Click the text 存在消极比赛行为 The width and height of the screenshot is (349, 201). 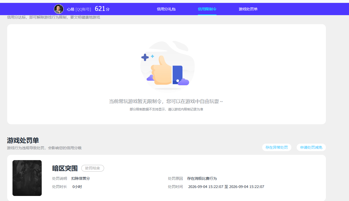[x=202, y=178]
